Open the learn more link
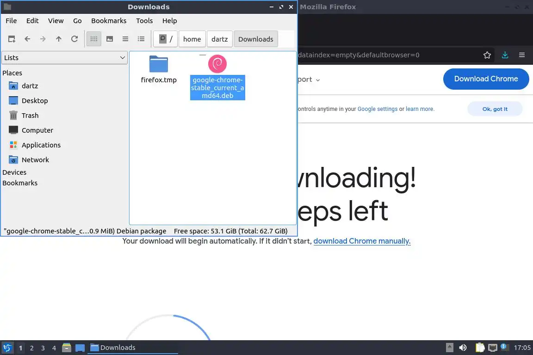The height and width of the screenshot is (355, 533). pyautogui.click(x=420, y=109)
